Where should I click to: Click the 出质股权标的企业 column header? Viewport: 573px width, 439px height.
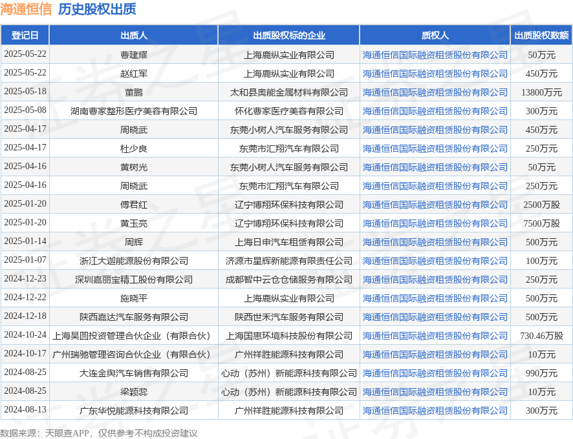click(x=289, y=36)
